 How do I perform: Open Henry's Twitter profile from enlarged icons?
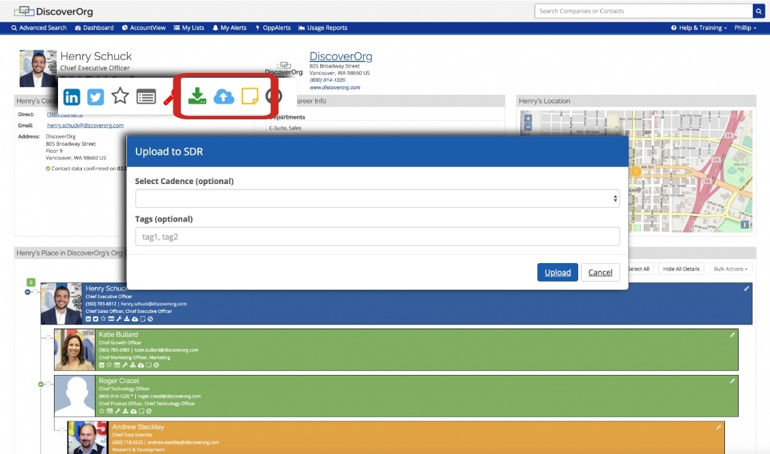[x=96, y=97]
